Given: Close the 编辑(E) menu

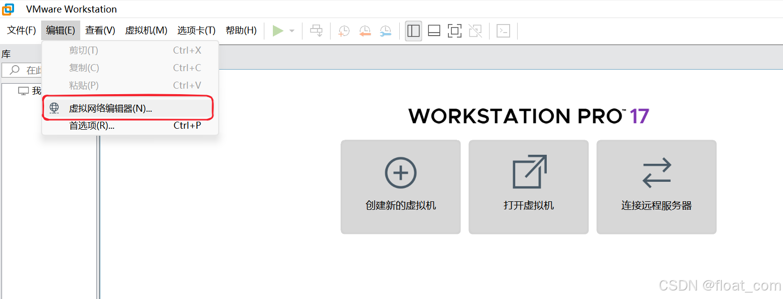Looking at the screenshot, I should coord(61,31).
